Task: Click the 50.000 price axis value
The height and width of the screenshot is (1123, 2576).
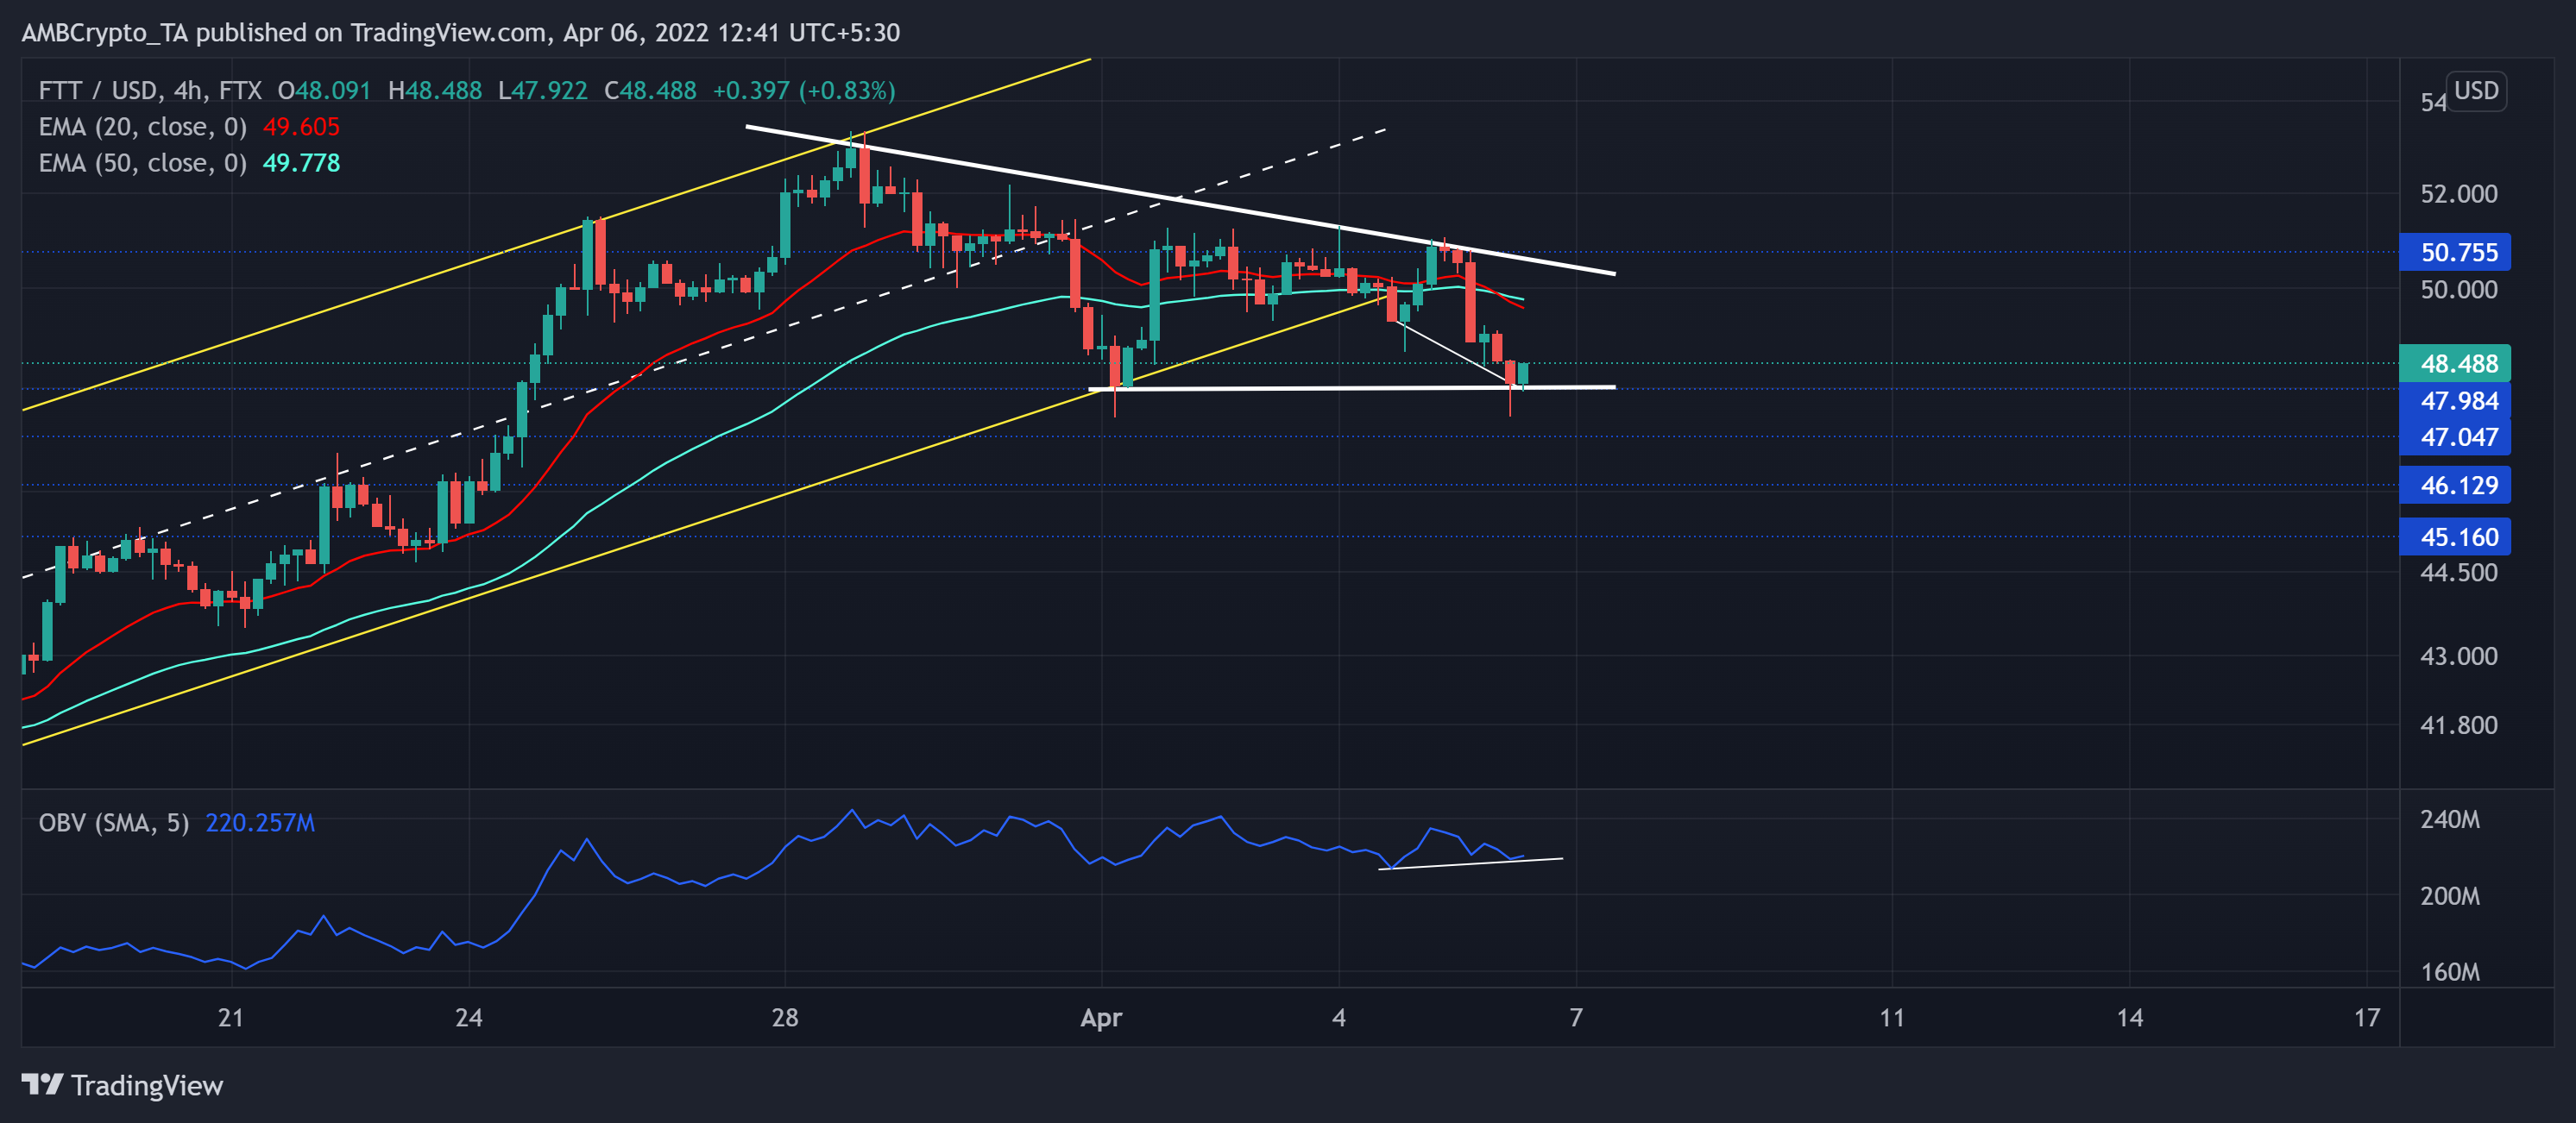Action: (x=2458, y=290)
